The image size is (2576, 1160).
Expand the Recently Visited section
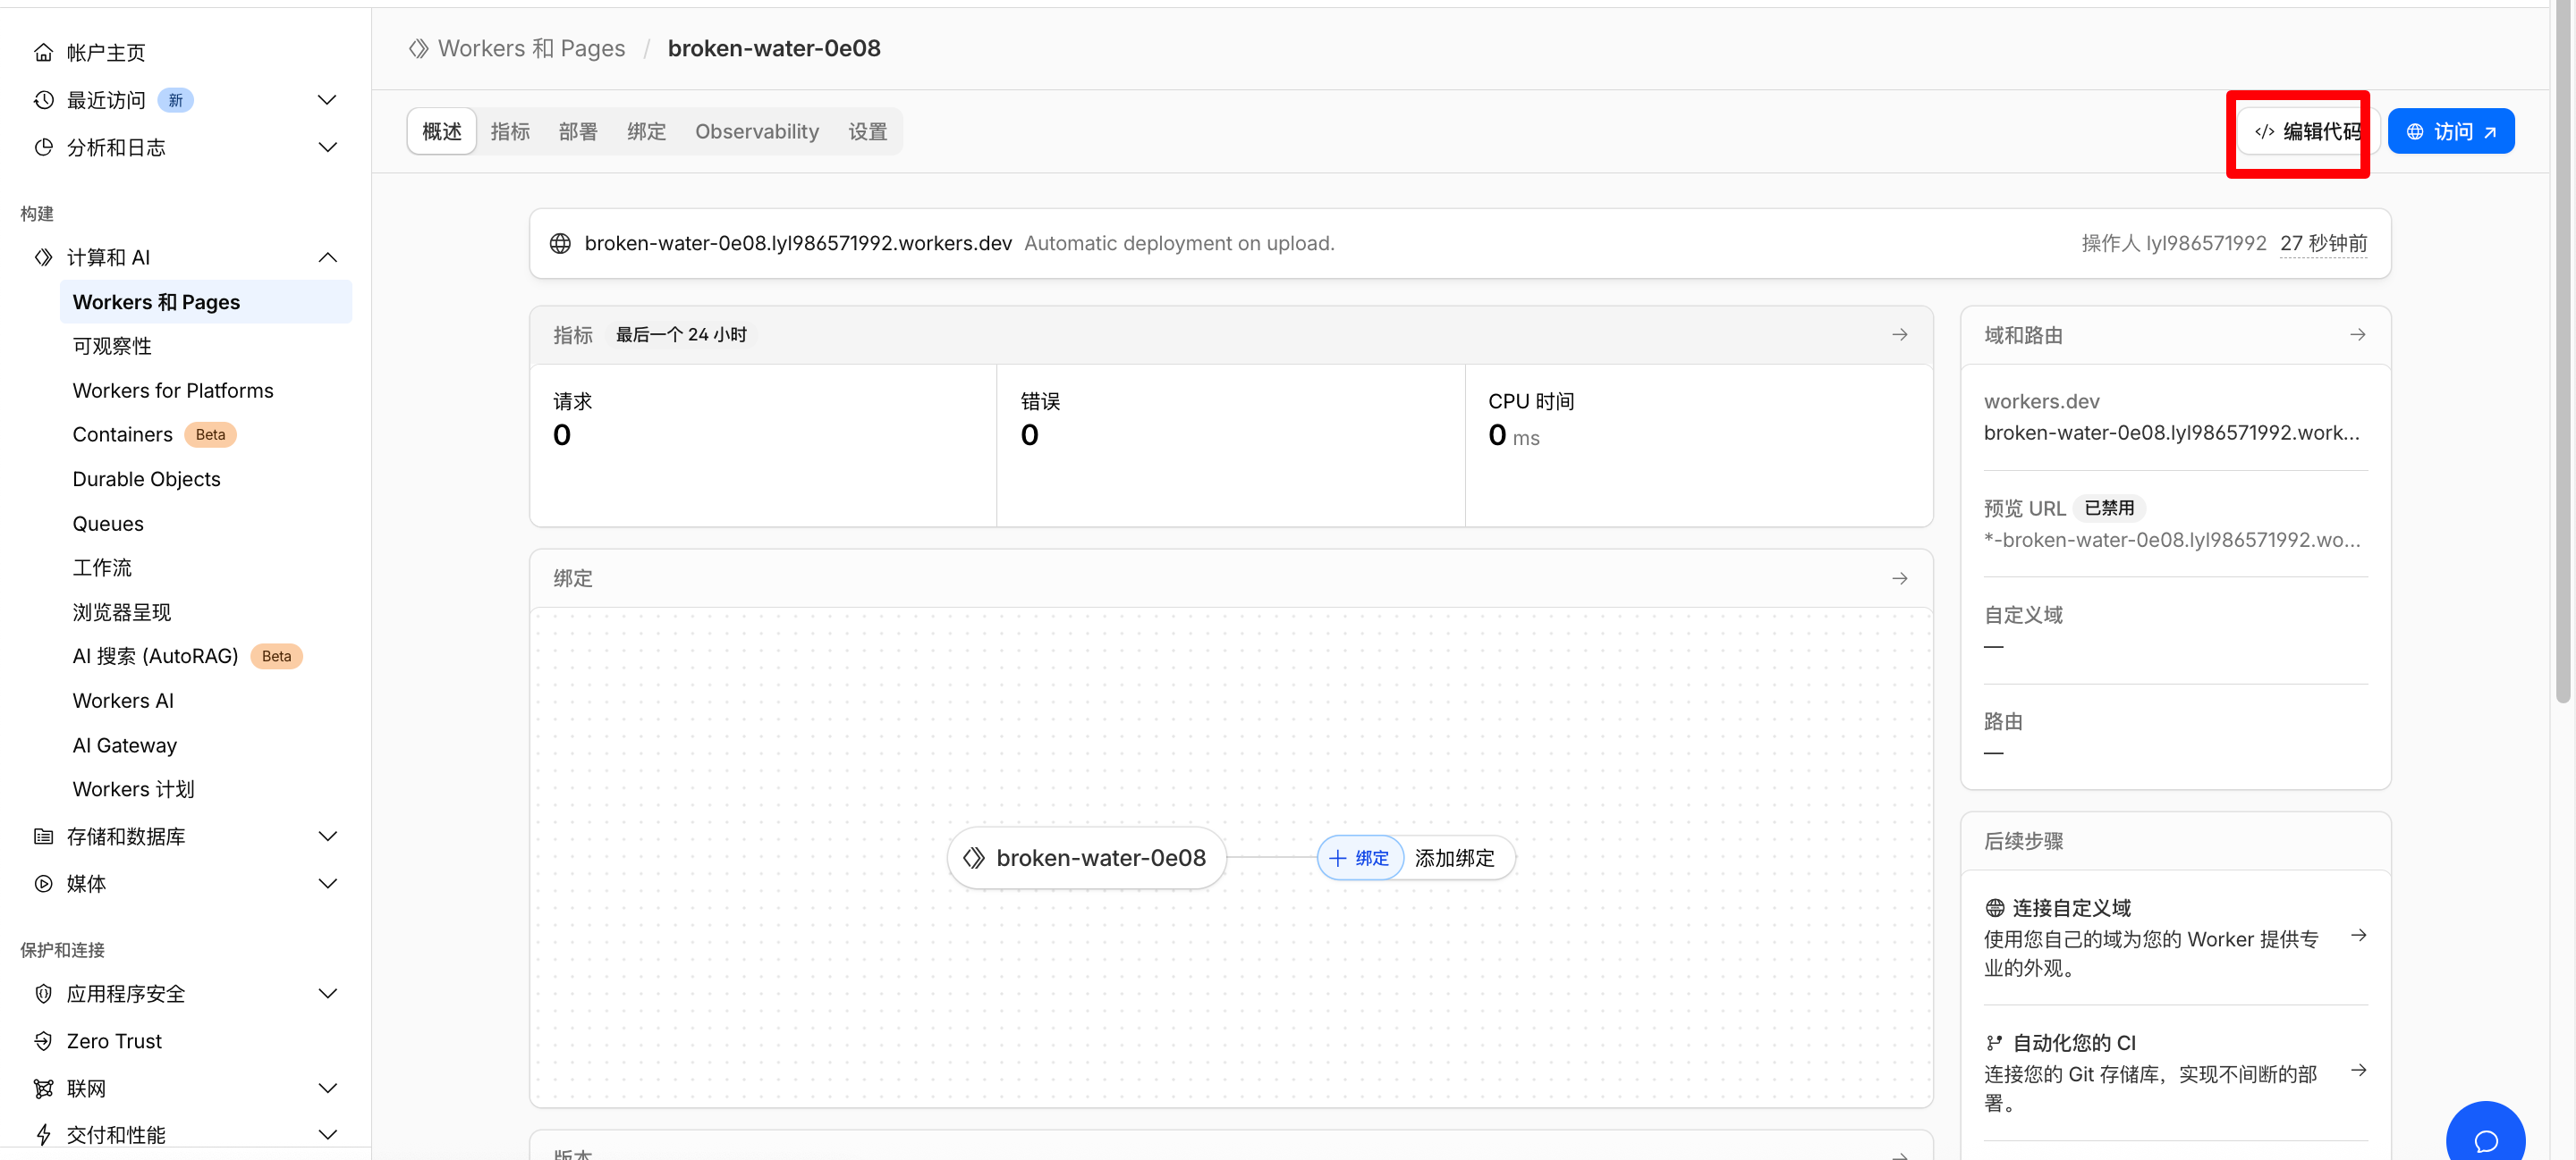click(327, 100)
